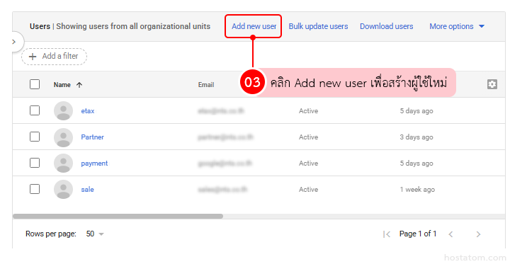Expand the side panel chevron
This screenshot has height=264, width=510.
coord(13,42)
